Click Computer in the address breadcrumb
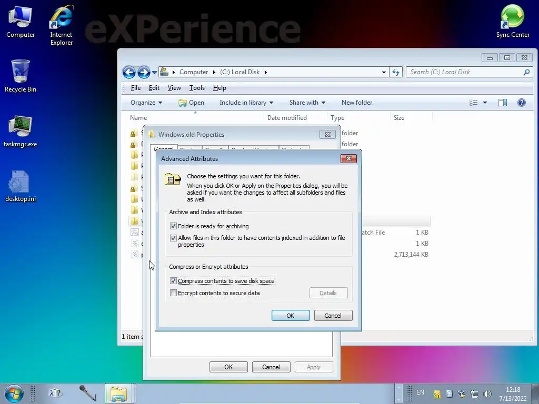539x404 pixels. tap(194, 72)
